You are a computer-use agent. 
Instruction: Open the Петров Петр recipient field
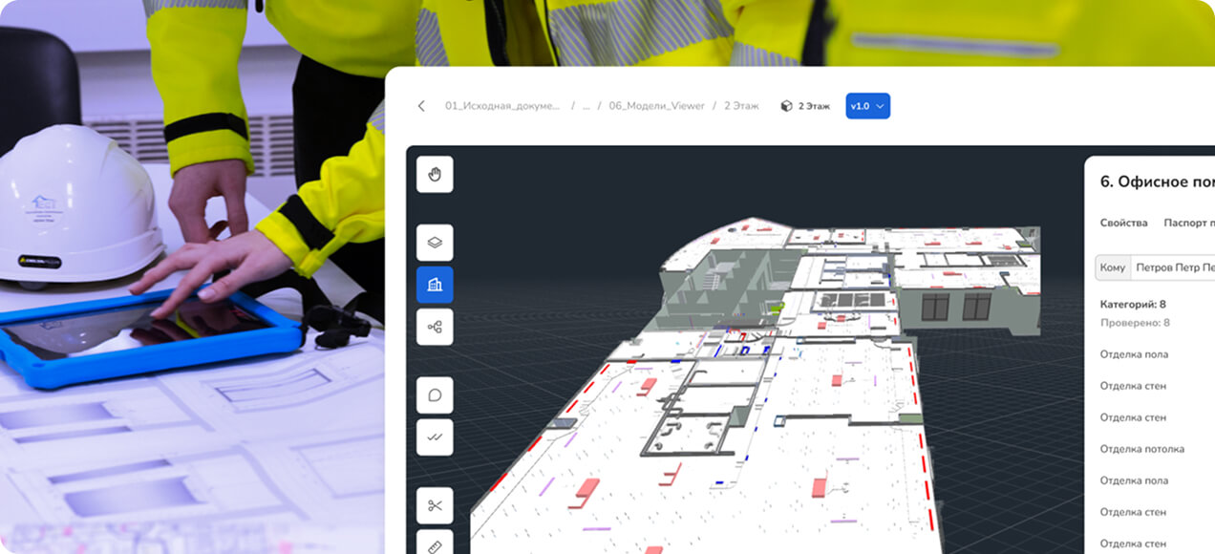click(x=1173, y=267)
